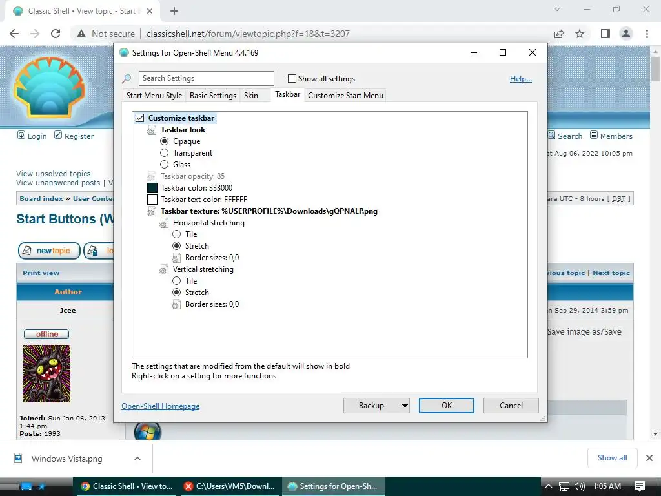This screenshot has height=496, width=661.
Task: Click Show all in the downloads bar
Action: tap(612, 458)
